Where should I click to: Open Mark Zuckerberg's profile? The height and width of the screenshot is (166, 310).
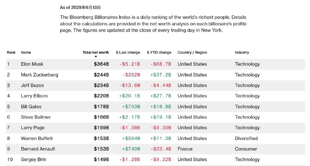click(40, 75)
